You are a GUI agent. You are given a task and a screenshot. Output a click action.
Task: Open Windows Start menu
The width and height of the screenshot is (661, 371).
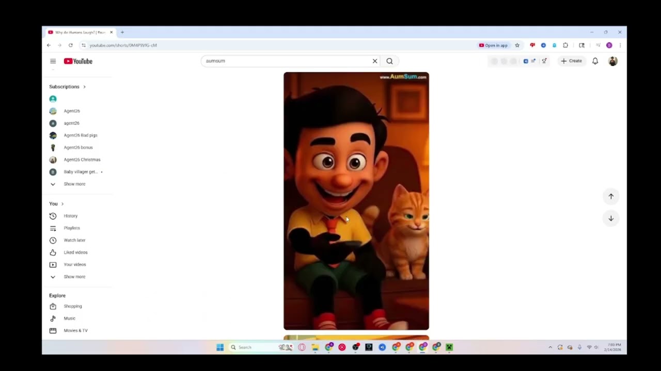[x=220, y=347]
